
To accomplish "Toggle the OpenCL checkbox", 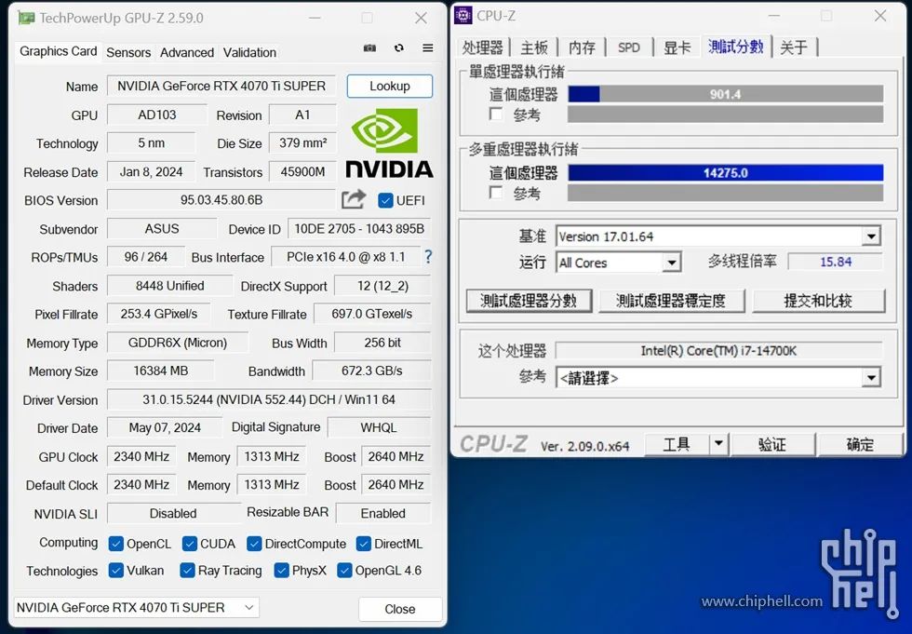I will (115, 544).
